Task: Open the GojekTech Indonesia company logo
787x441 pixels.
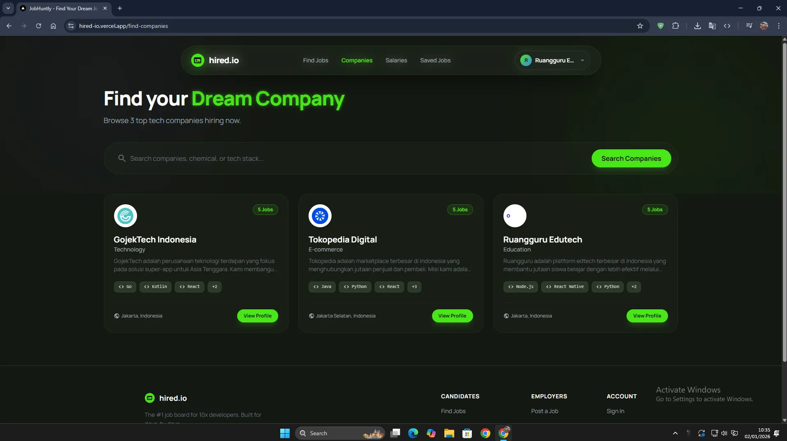Action: point(125,216)
